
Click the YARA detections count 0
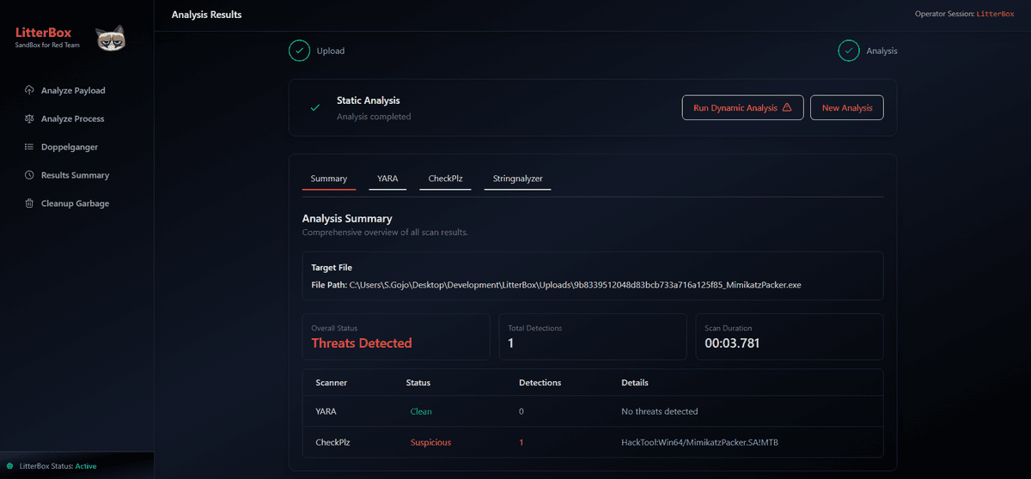[x=522, y=411]
